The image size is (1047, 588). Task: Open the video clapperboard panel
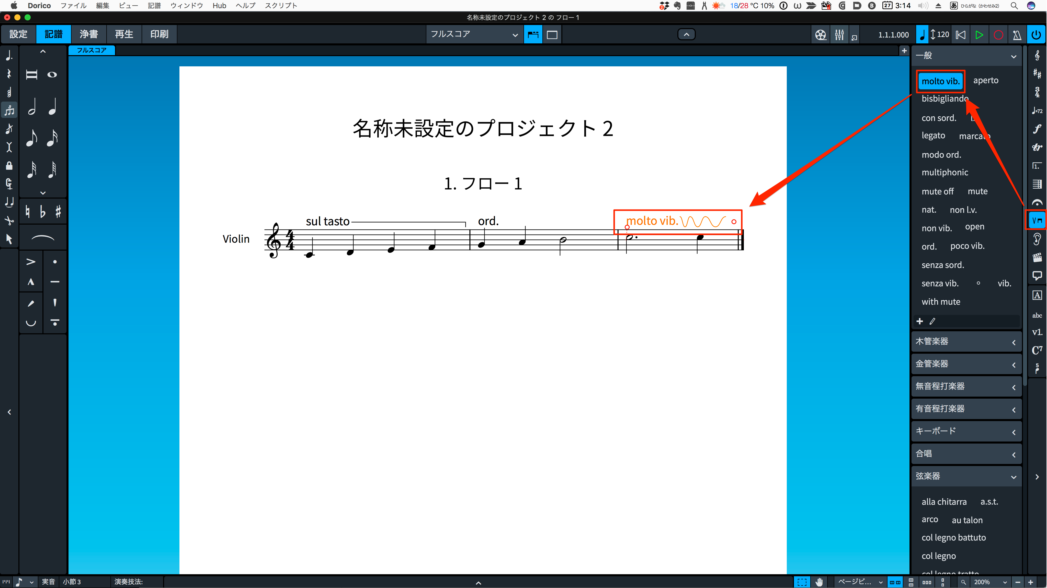pos(1037,257)
